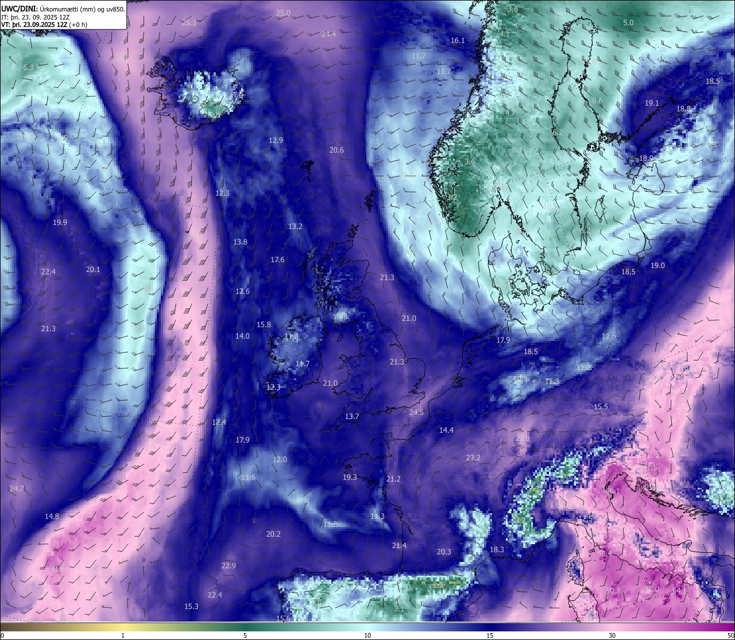Viewport: 735px width, 640px height.
Task: Click the 18.9 value label
Action: [x=646, y=158]
